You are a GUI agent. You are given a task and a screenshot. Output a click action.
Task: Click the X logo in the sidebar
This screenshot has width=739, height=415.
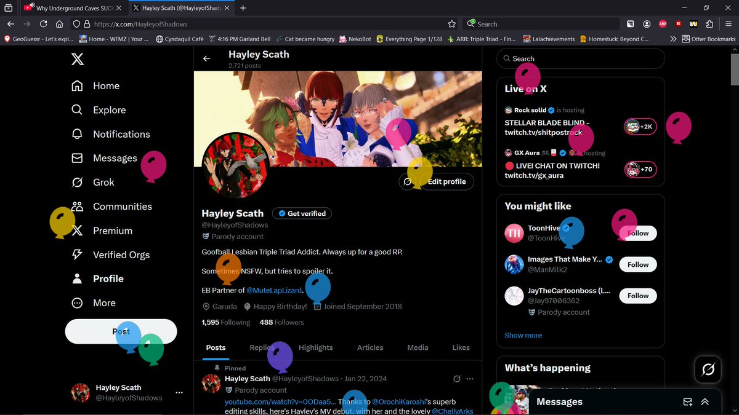78,59
